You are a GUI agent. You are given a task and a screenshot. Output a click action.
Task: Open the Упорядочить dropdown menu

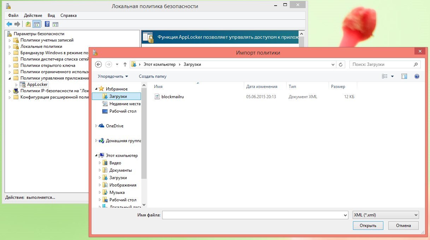pos(113,76)
